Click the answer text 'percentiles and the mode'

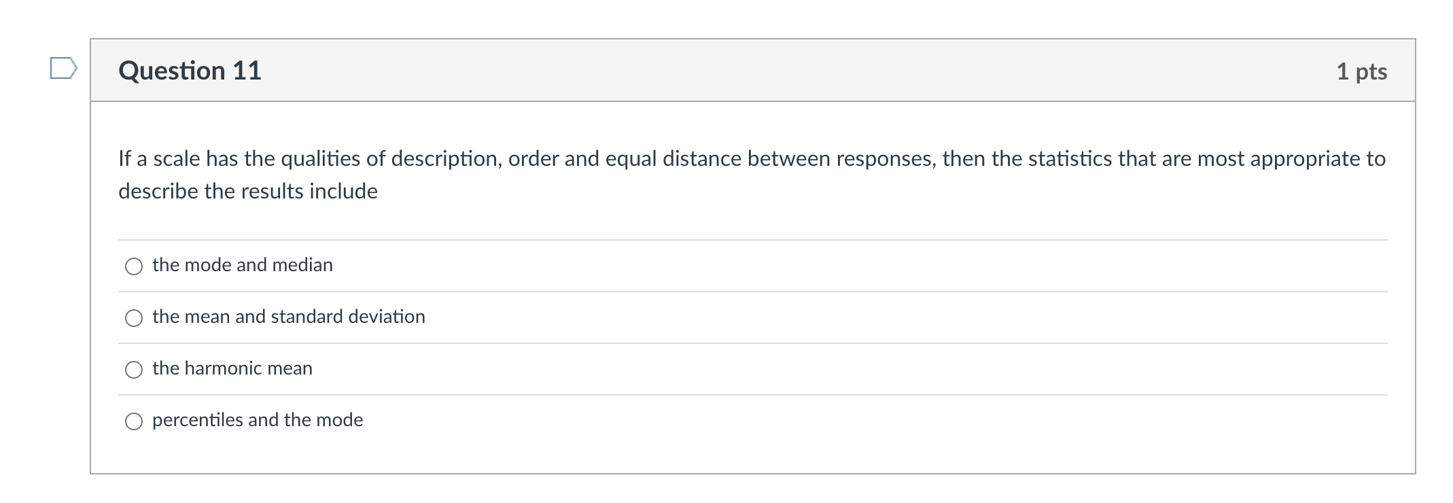[258, 419]
